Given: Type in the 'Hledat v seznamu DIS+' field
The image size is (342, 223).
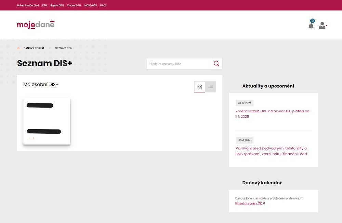Looking at the screenshot, I should coord(179,64).
